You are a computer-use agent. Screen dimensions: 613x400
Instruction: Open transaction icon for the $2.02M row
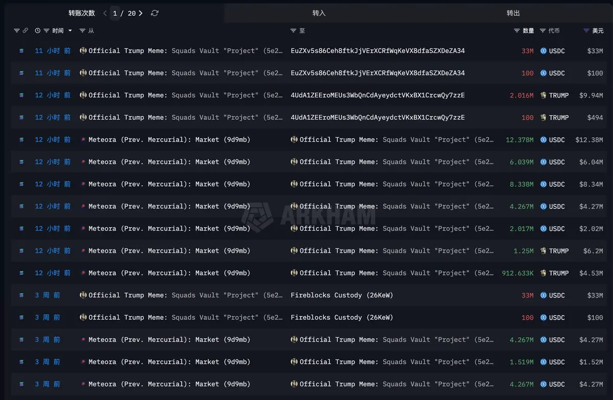(21, 229)
